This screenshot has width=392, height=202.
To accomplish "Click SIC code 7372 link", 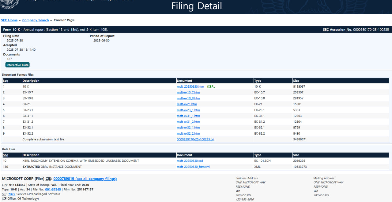I will click(x=12, y=194).
